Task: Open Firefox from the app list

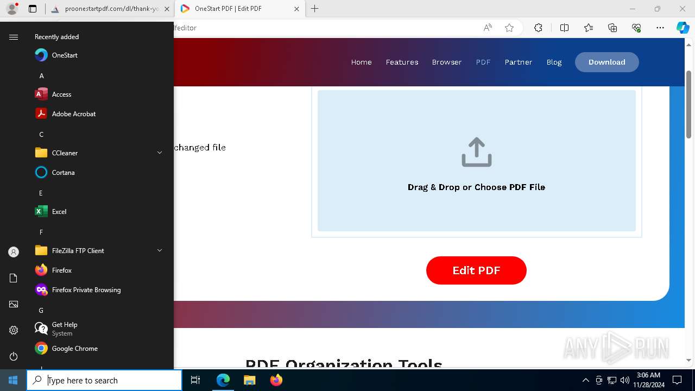Action: (98, 270)
